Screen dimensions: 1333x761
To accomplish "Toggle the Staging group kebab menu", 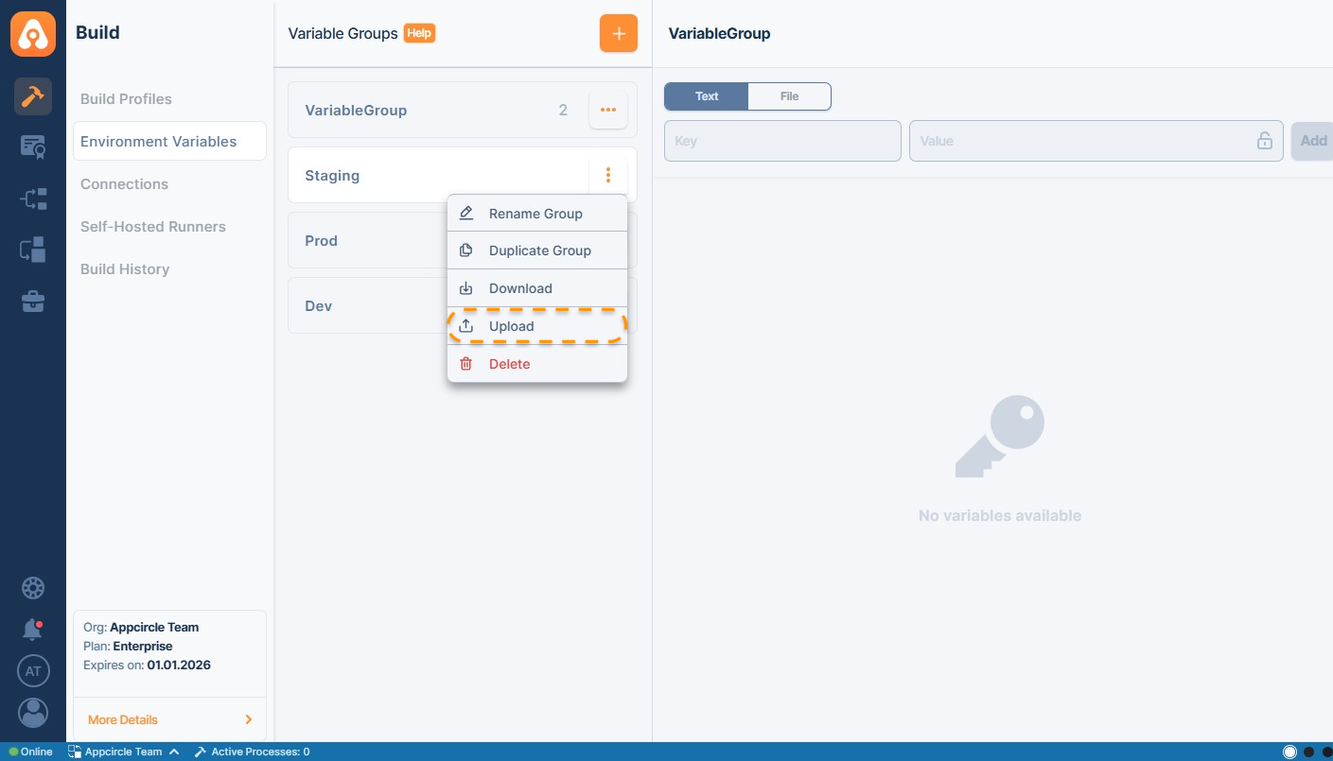I will [x=607, y=175].
